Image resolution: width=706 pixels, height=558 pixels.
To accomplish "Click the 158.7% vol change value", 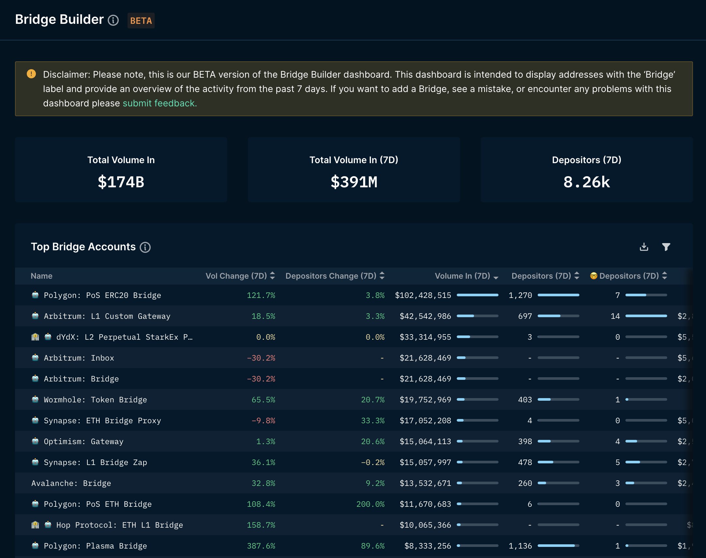I will [x=261, y=525].
